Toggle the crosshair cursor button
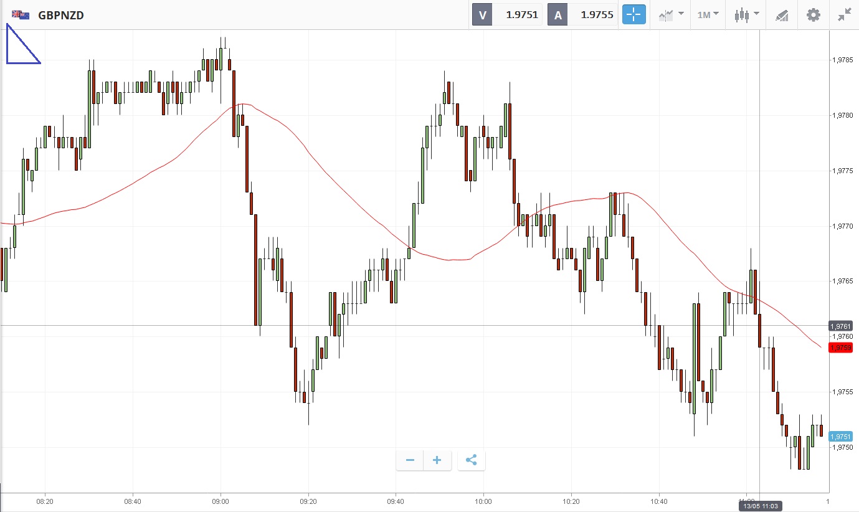The image size is (859, 512). pos(634,15)
